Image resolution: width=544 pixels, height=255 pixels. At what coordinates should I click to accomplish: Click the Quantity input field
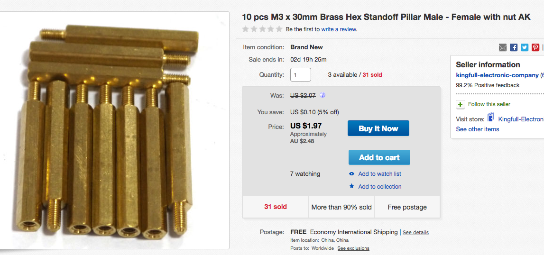coord(300,75)
